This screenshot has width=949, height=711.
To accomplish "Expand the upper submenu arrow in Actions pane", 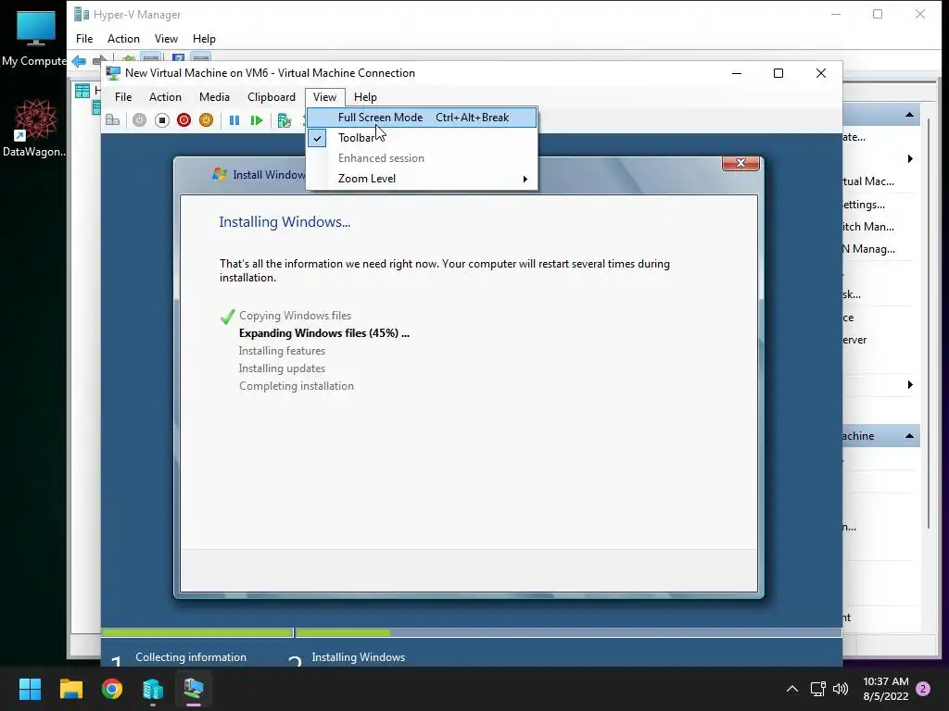I will tap(910, 159).
